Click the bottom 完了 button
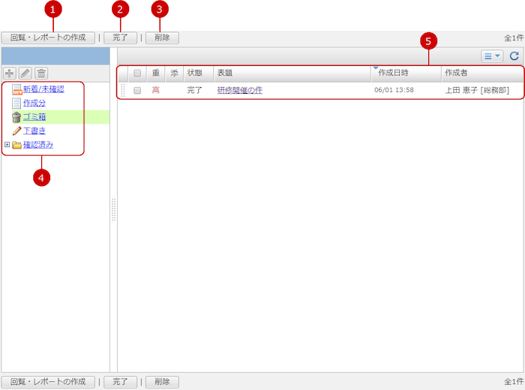The height and width of the screenshot is (390, 525). 120,382
